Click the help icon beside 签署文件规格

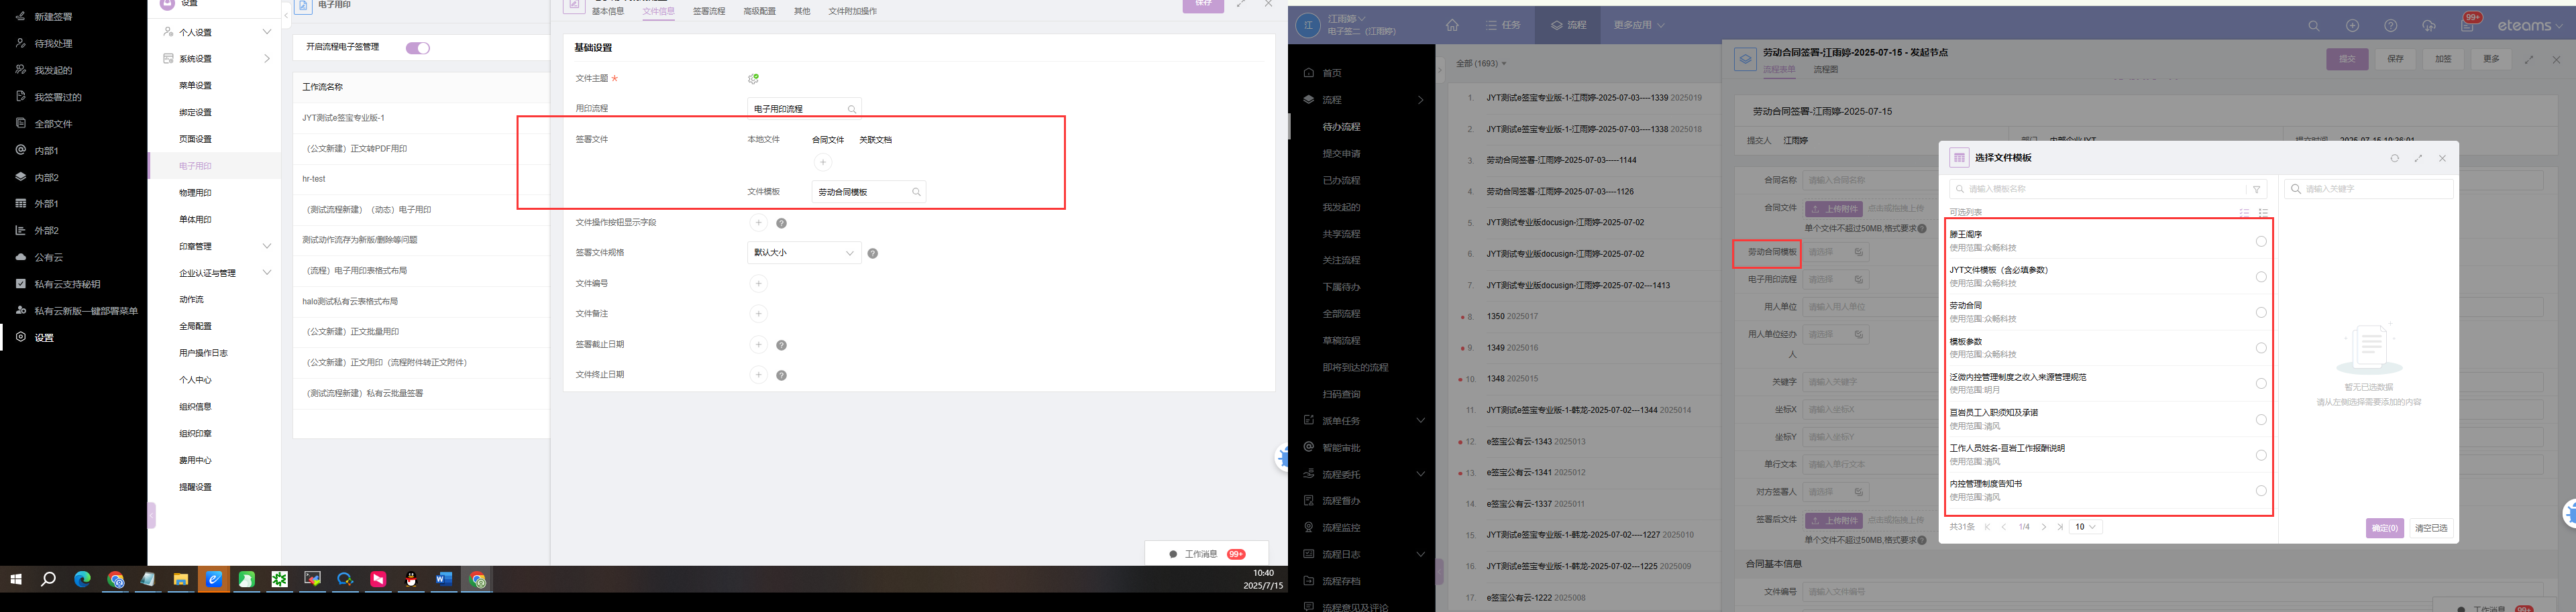[873, 254]
